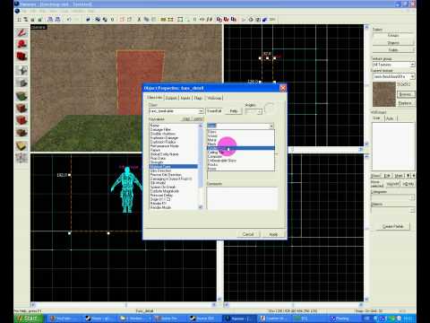430x323 pixels.
Task: Click the Group selection toolbar icon
Action: [98, 20]
